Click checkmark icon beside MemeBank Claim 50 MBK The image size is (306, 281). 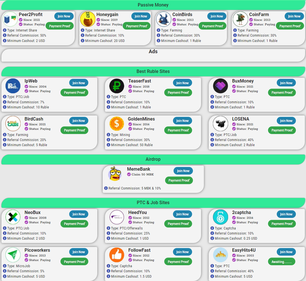click(x=129, y=174)
